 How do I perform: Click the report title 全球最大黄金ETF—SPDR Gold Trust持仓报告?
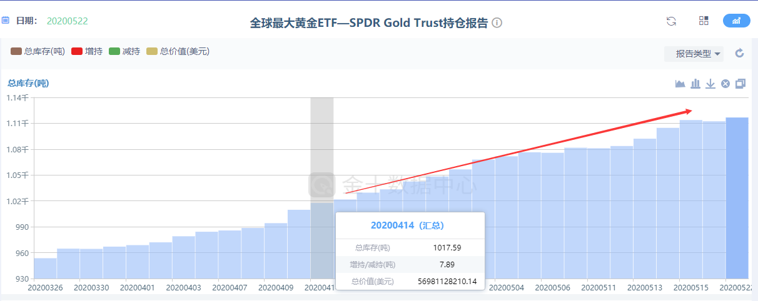368,23
